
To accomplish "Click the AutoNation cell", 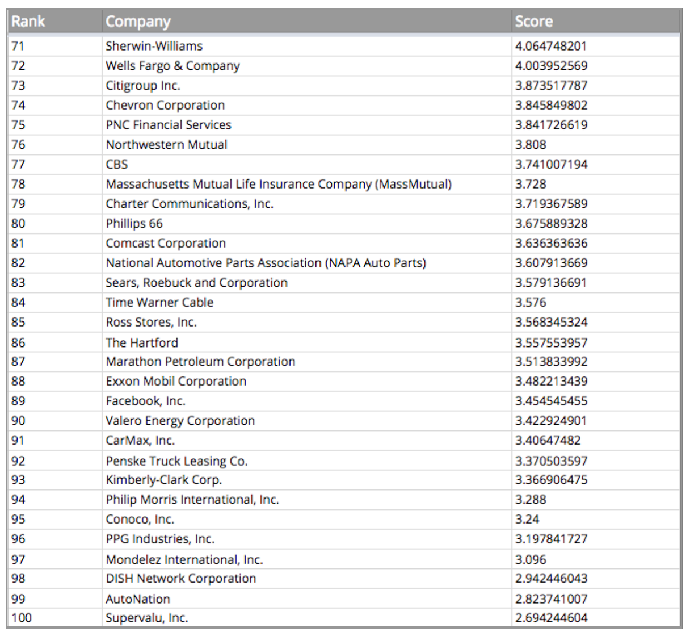I will (x=307, y=599).
